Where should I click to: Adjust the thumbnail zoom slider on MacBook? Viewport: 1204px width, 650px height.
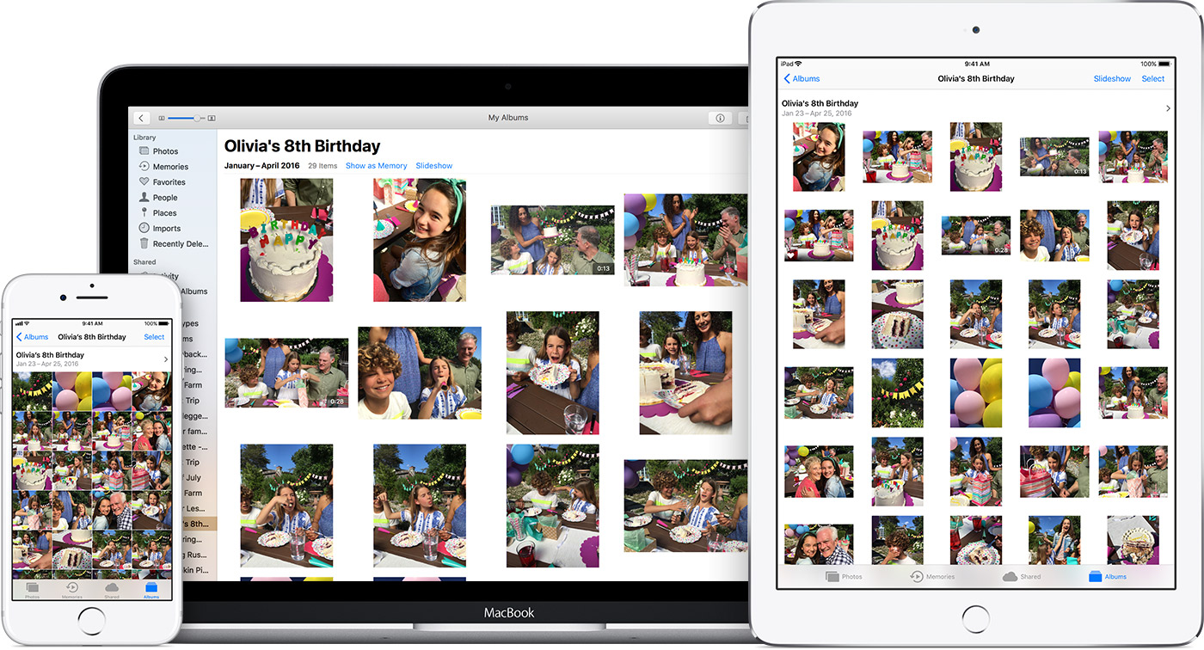(x=186, y=118)
